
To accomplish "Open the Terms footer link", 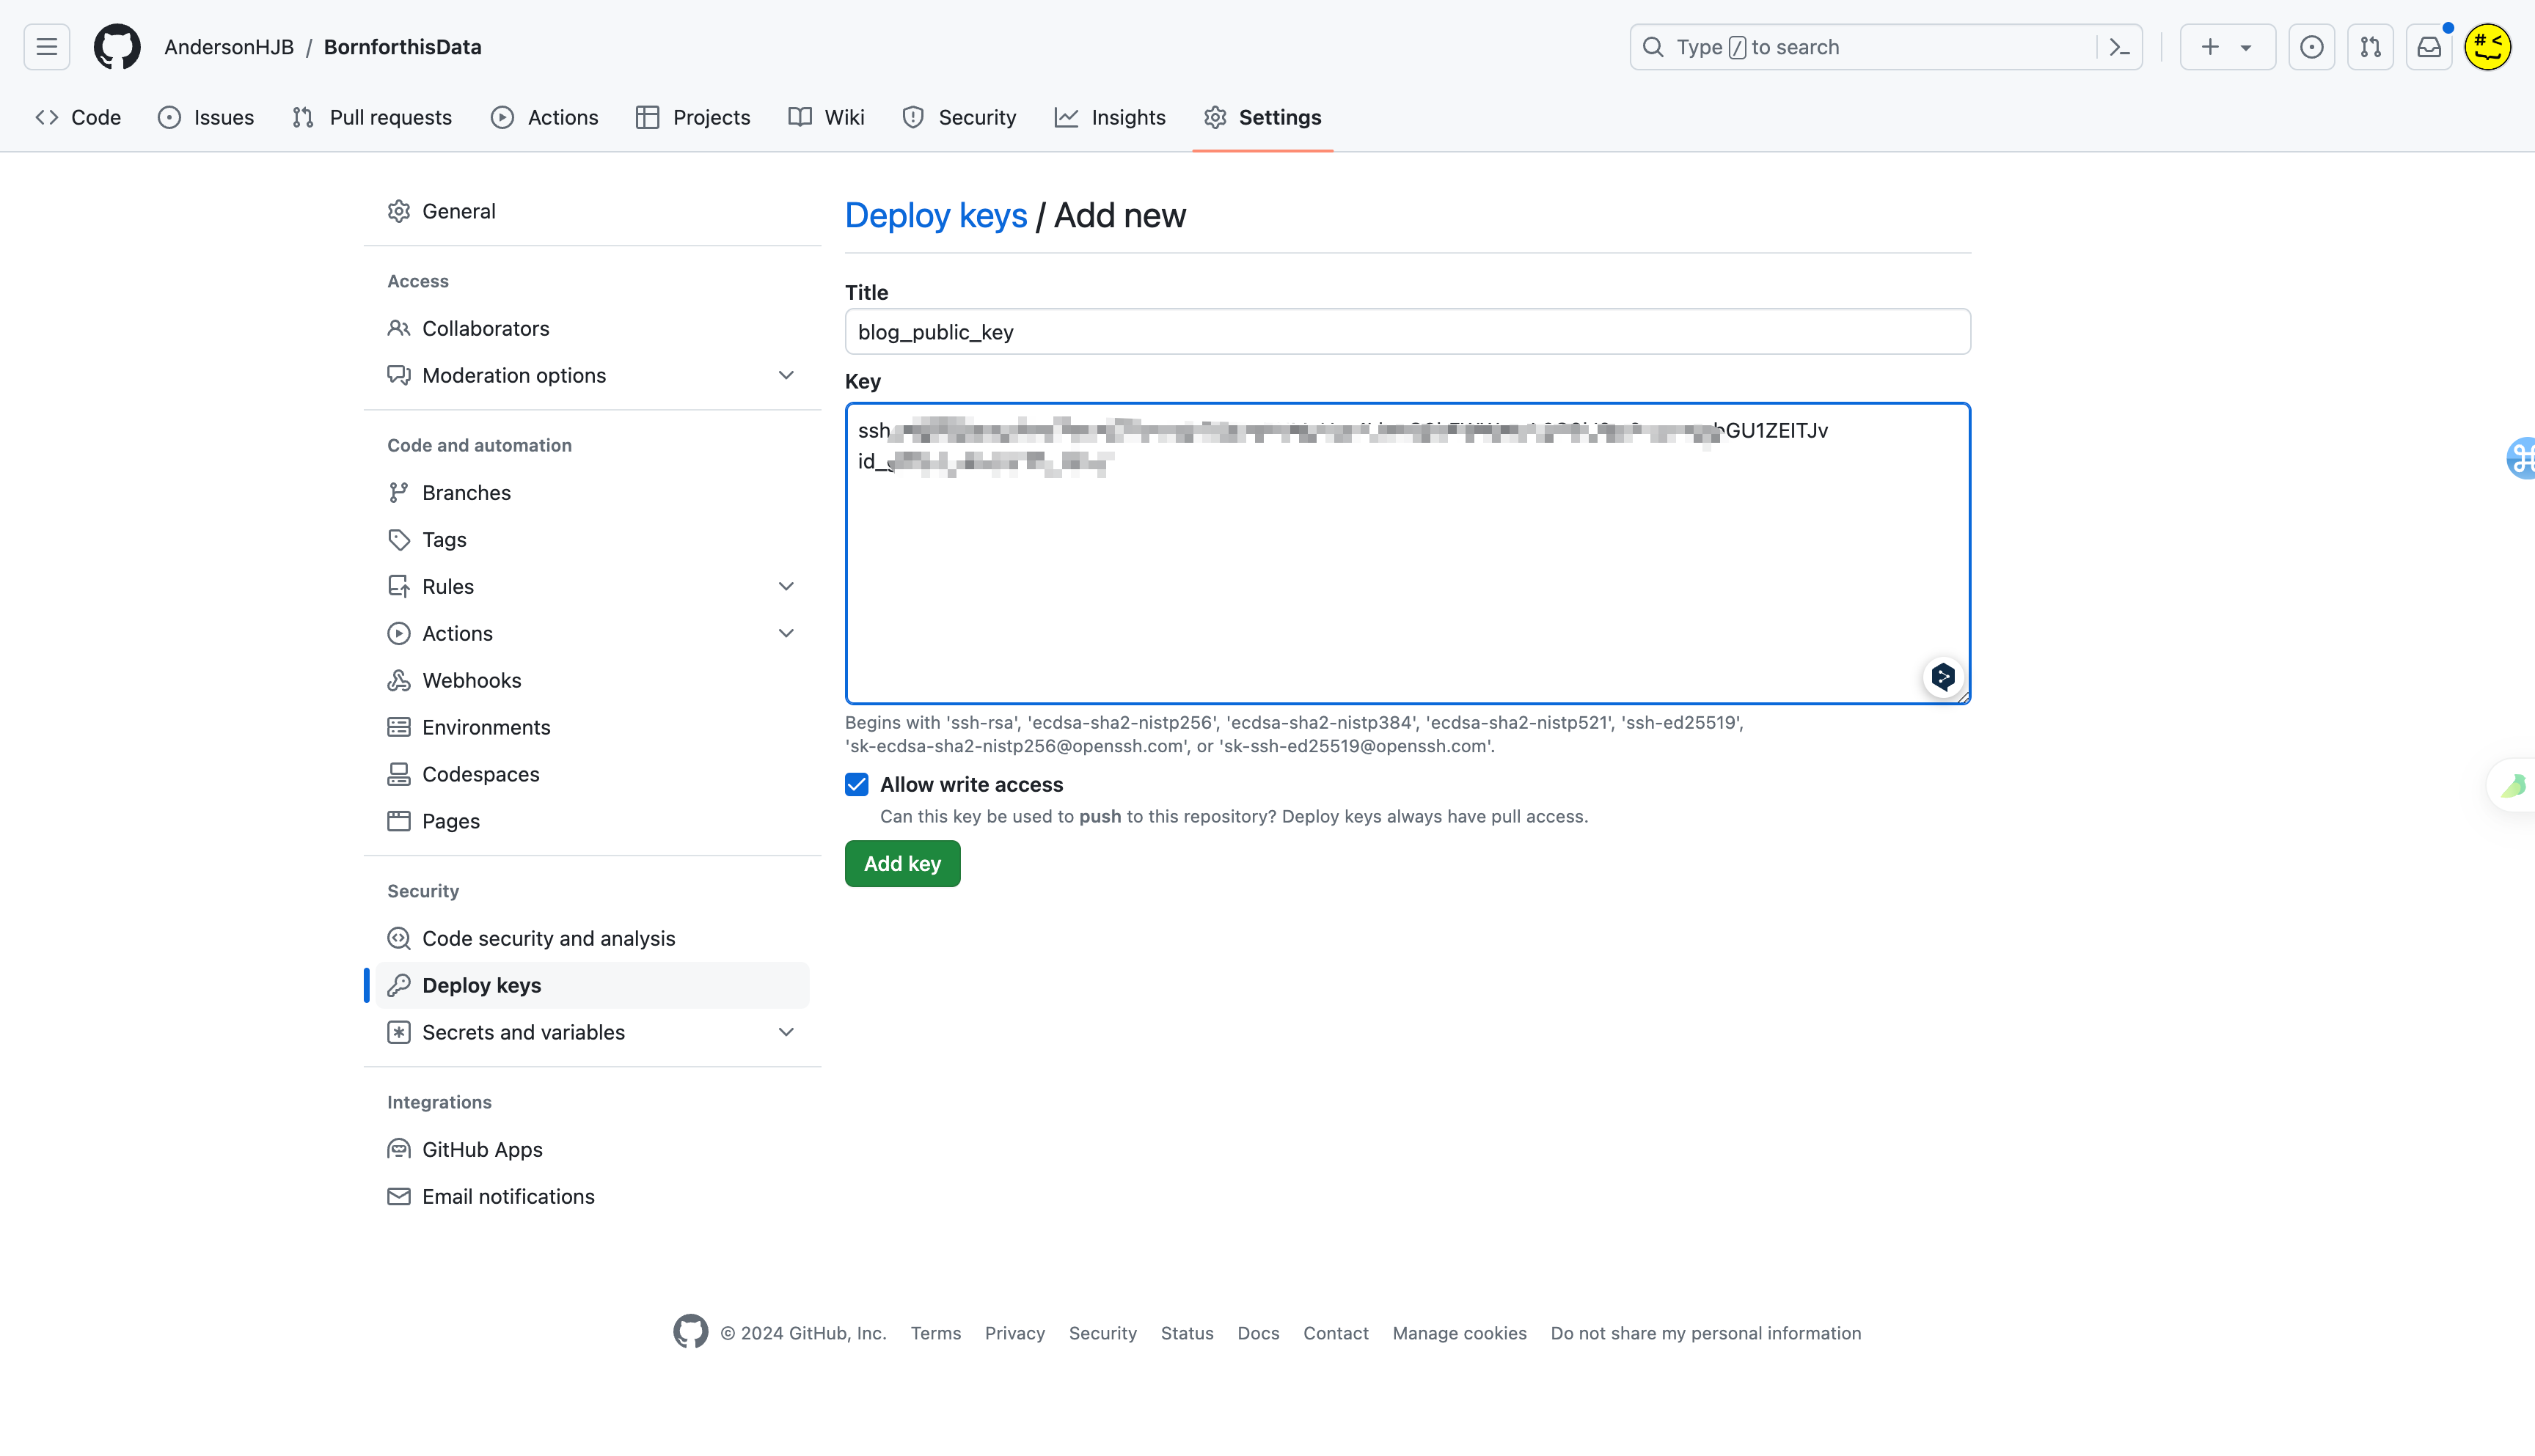I will pos(935,1333).
